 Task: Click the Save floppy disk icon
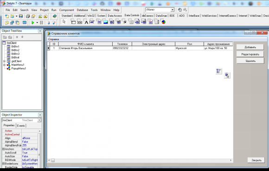coord(21,16)
